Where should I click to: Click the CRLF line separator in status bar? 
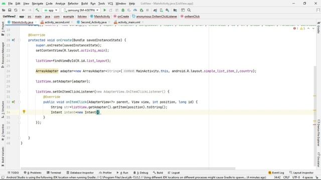click(286, 177)
